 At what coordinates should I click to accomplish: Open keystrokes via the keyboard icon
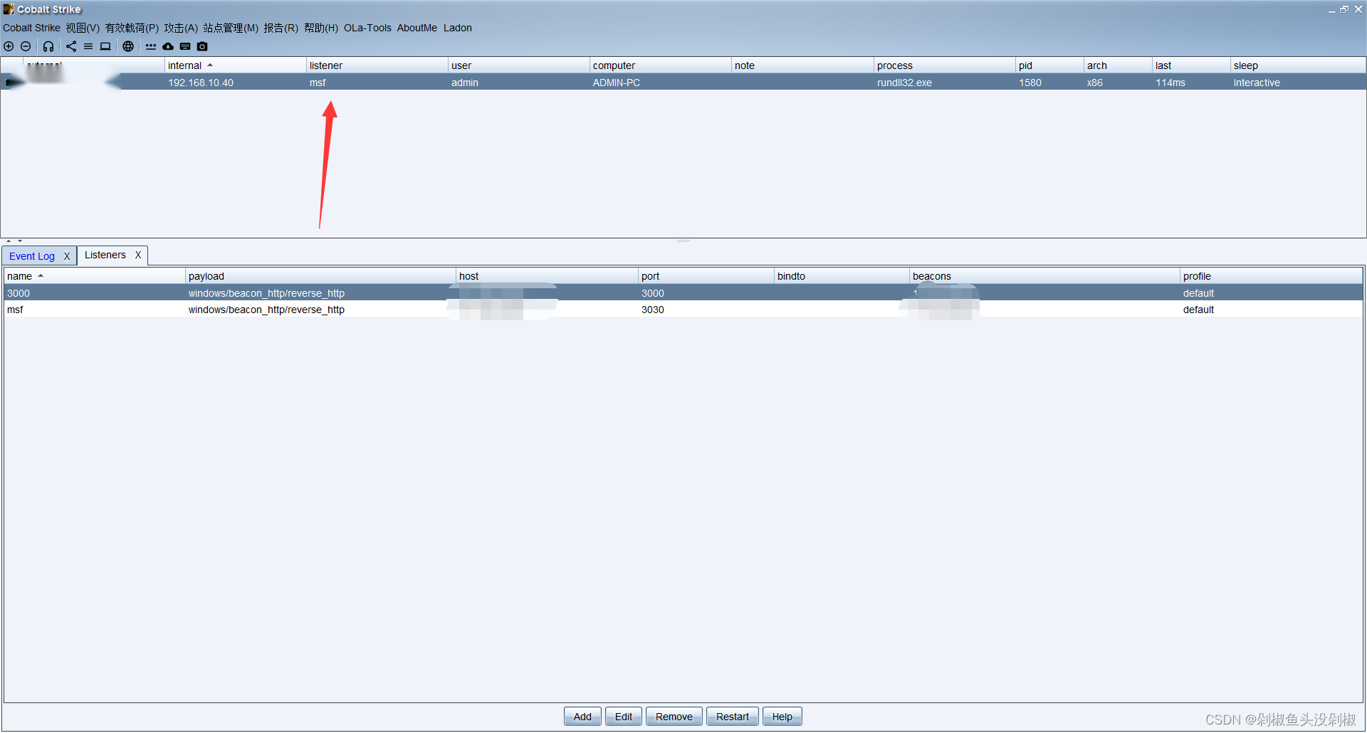pos(185,46)
